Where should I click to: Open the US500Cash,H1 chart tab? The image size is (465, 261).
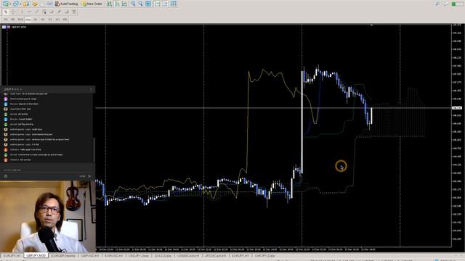[x=188, y=256]
